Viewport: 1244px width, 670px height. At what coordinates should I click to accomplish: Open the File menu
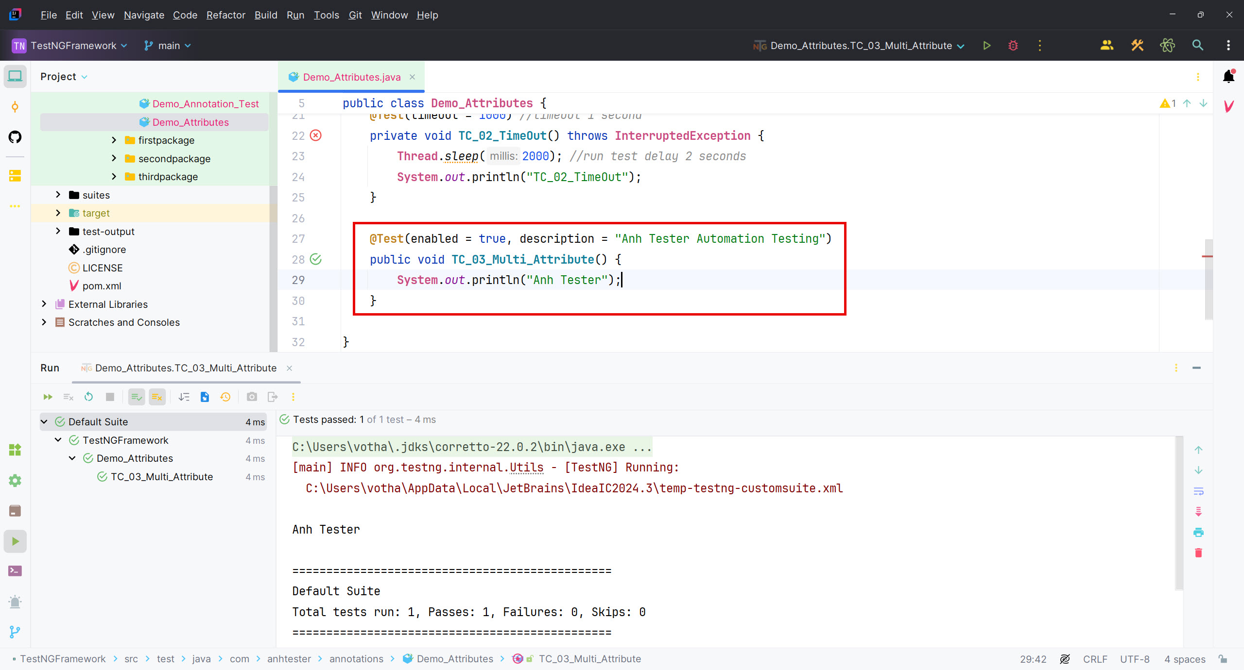coord(49,15)
